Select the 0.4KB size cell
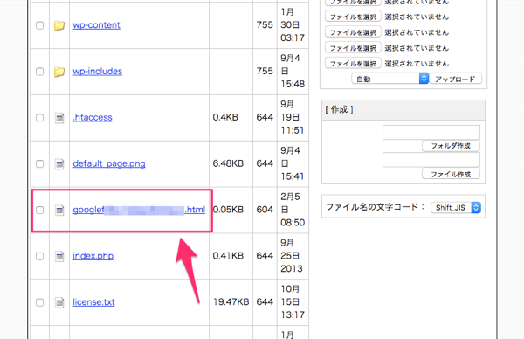 tap(225, 117)
